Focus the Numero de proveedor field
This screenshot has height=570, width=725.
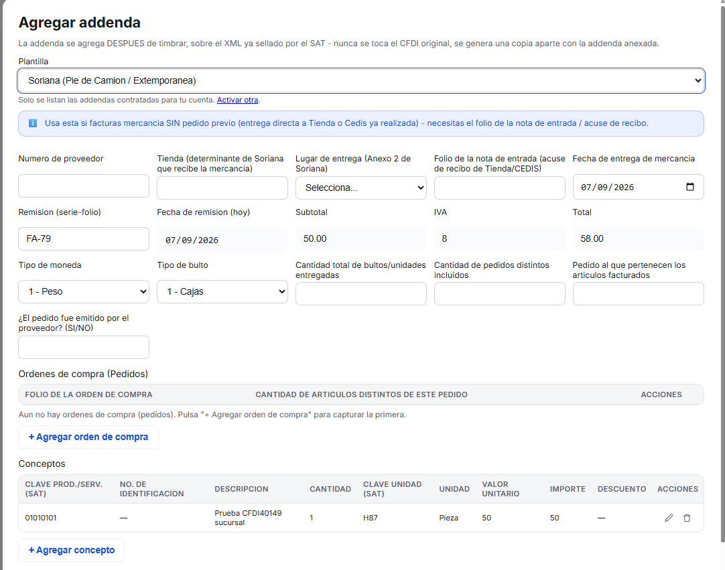point(84,186)
